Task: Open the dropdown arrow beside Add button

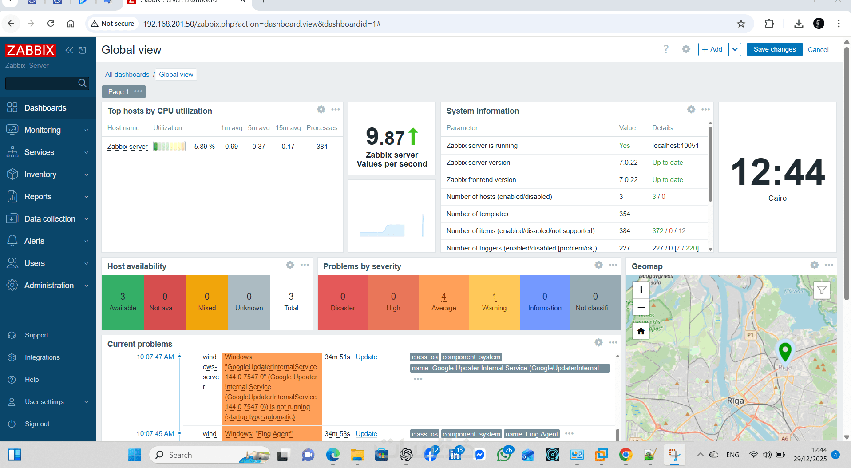Action: click(735, 49)
